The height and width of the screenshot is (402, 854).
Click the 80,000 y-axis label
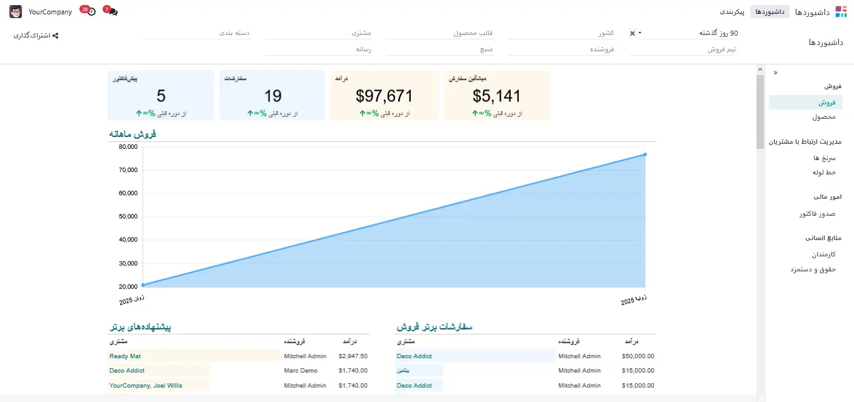click(128, 147)
